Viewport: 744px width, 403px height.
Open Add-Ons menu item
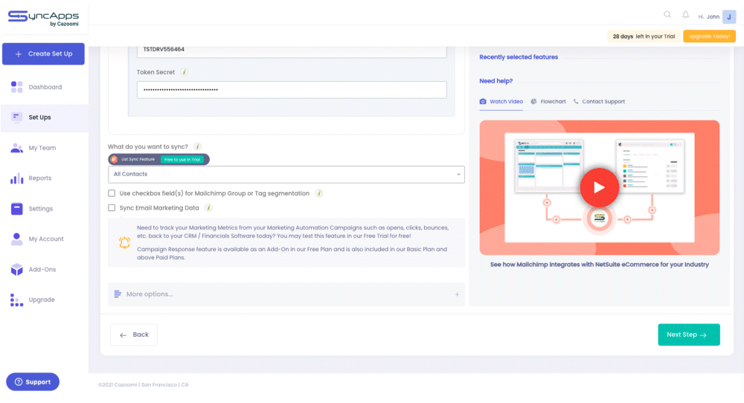point(44,269)
